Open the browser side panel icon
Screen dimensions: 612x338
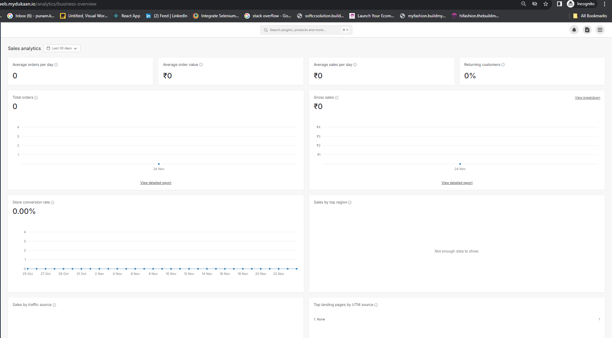click(x=560, y=4)
